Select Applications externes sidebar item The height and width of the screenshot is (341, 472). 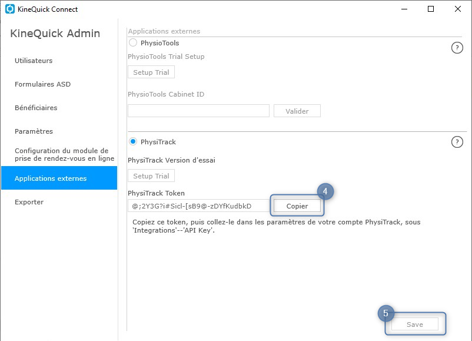(x=59, y=178)
